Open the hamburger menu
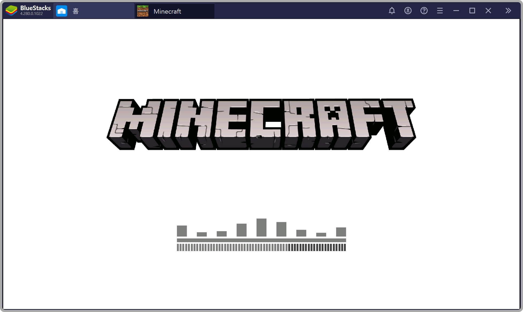This screenshot has height=312, width=523. pos(440,11)
